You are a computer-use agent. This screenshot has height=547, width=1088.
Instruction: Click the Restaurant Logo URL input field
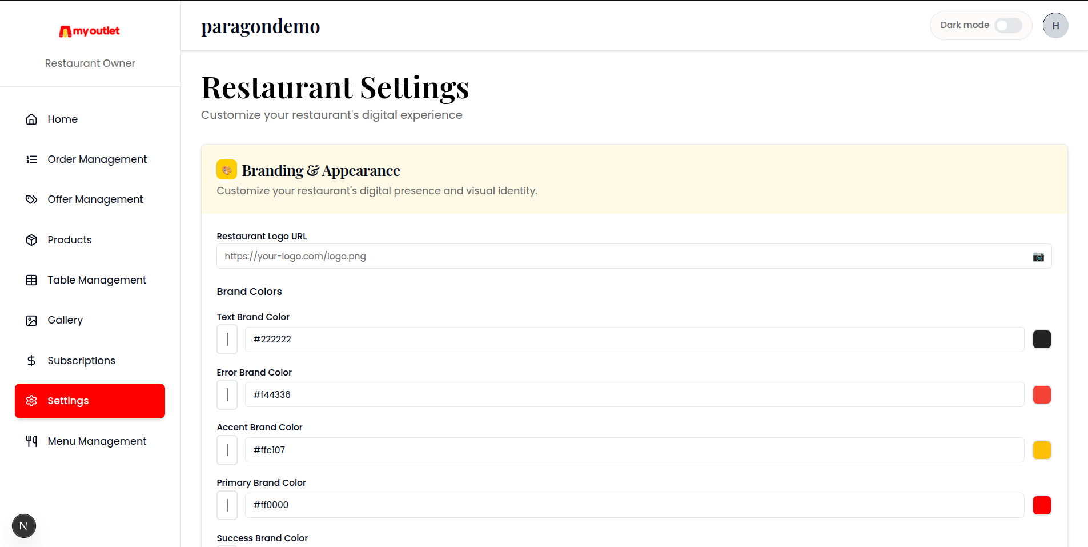click(x=623, y=257)
